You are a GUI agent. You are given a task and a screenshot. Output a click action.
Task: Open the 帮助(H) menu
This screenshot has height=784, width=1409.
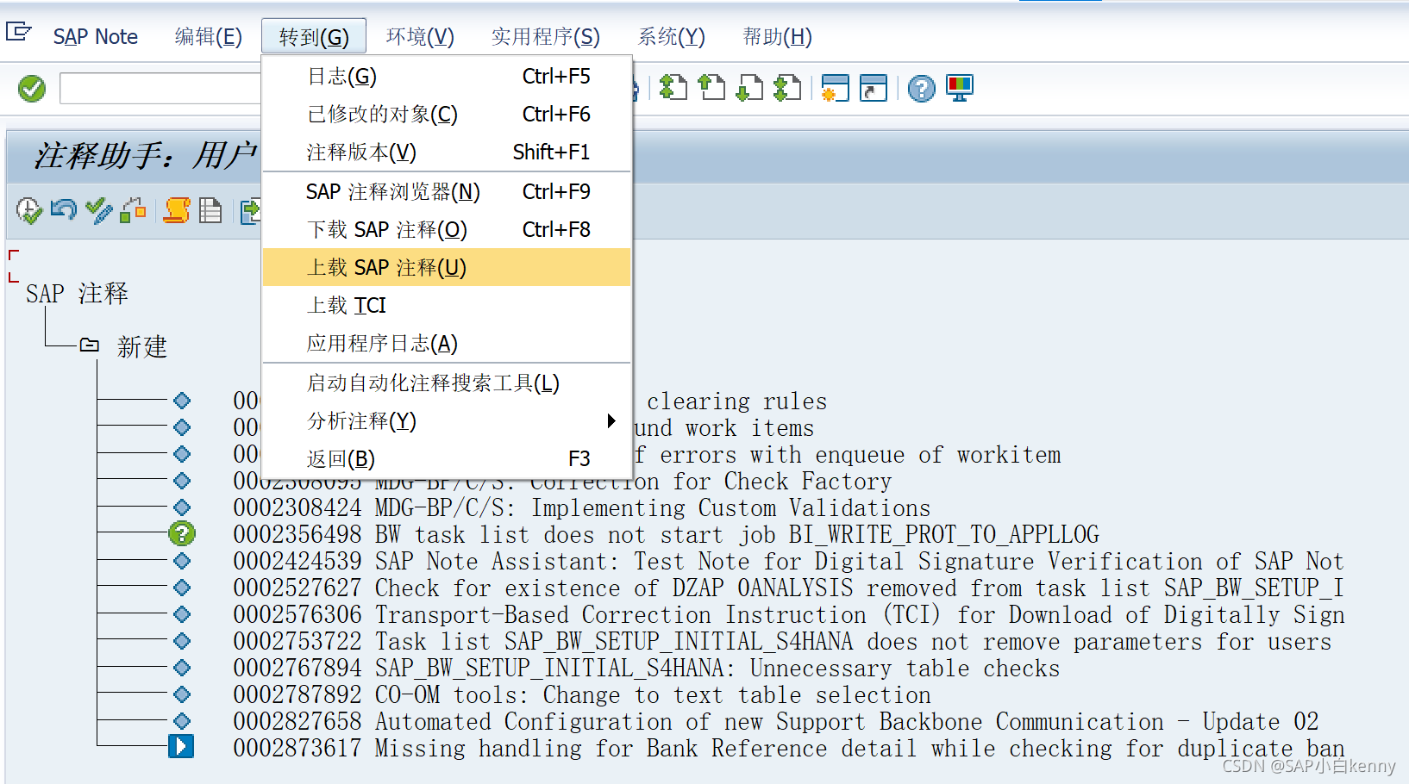777,37
